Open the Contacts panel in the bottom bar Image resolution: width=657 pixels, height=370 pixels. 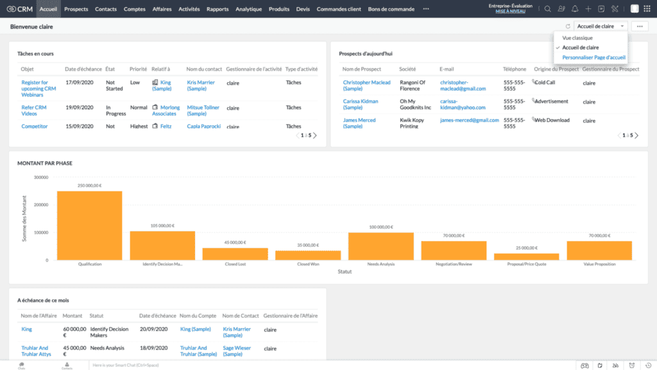67,364
